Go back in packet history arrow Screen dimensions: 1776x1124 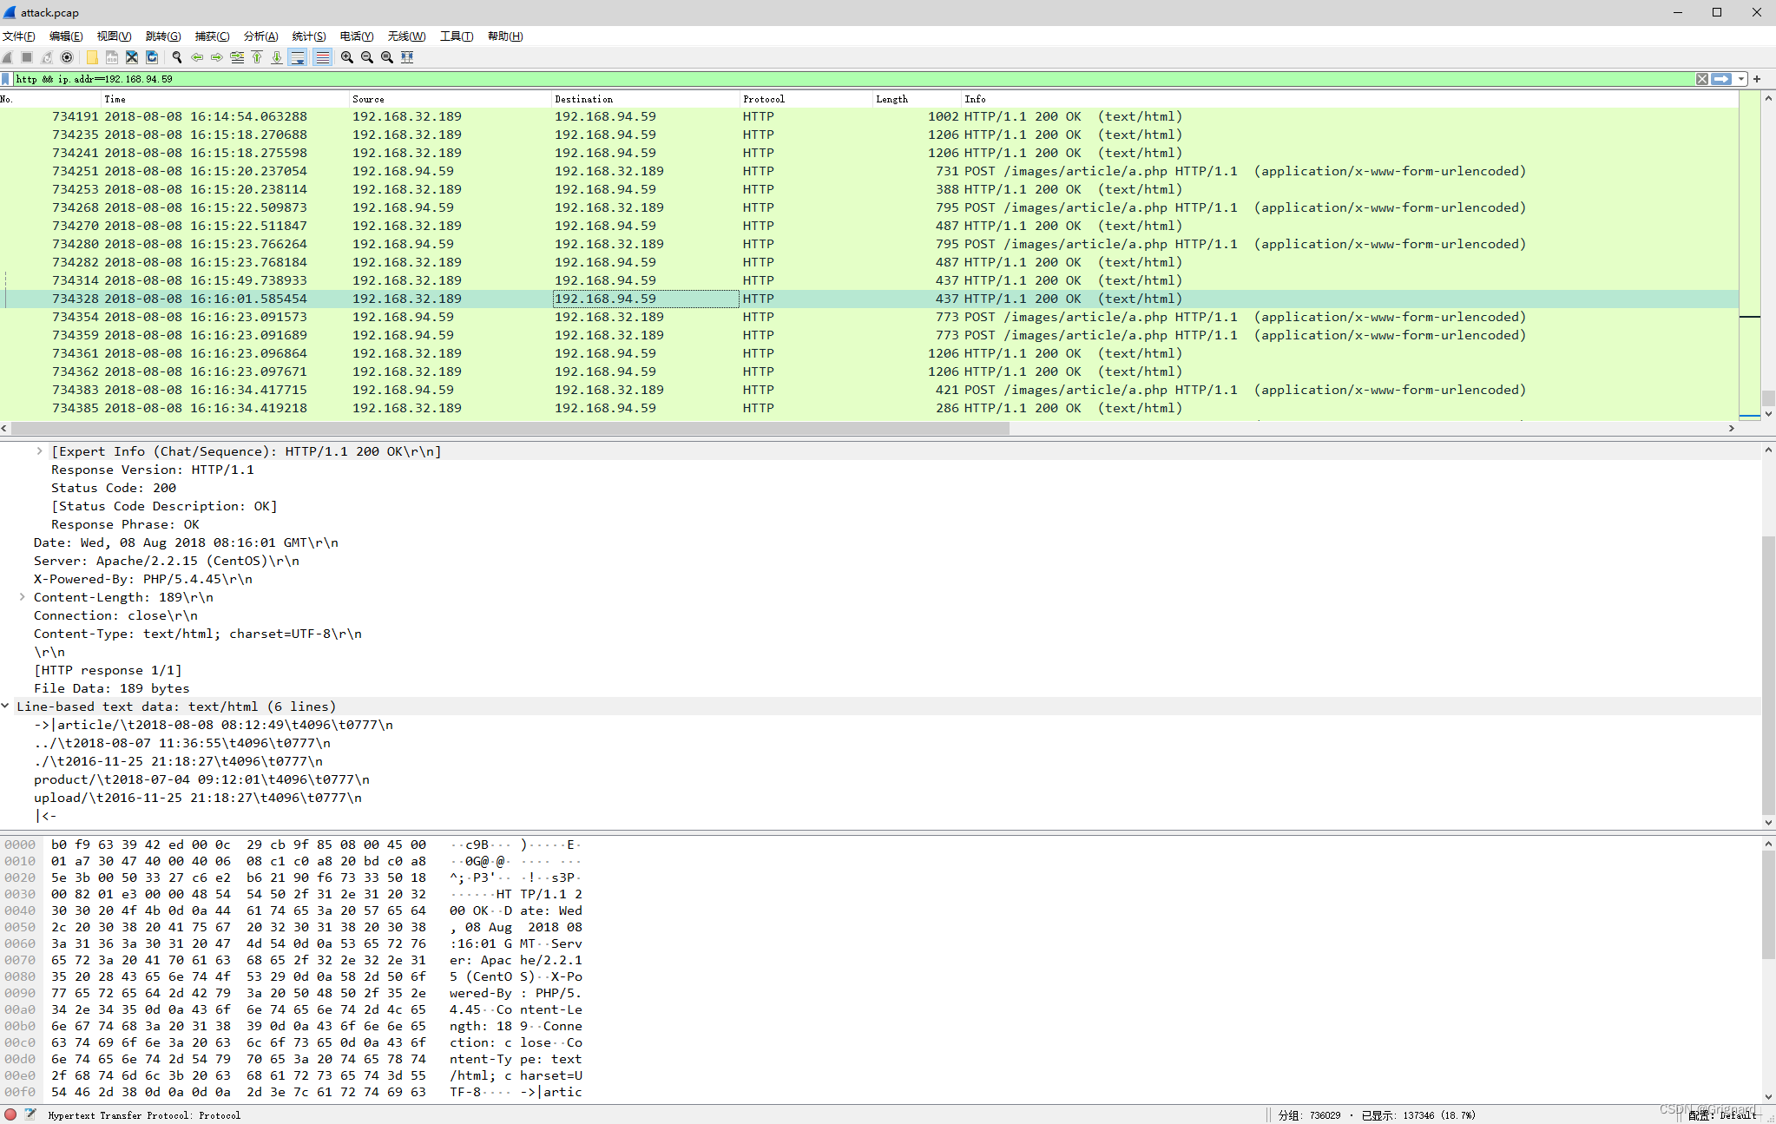pos(197,57)
